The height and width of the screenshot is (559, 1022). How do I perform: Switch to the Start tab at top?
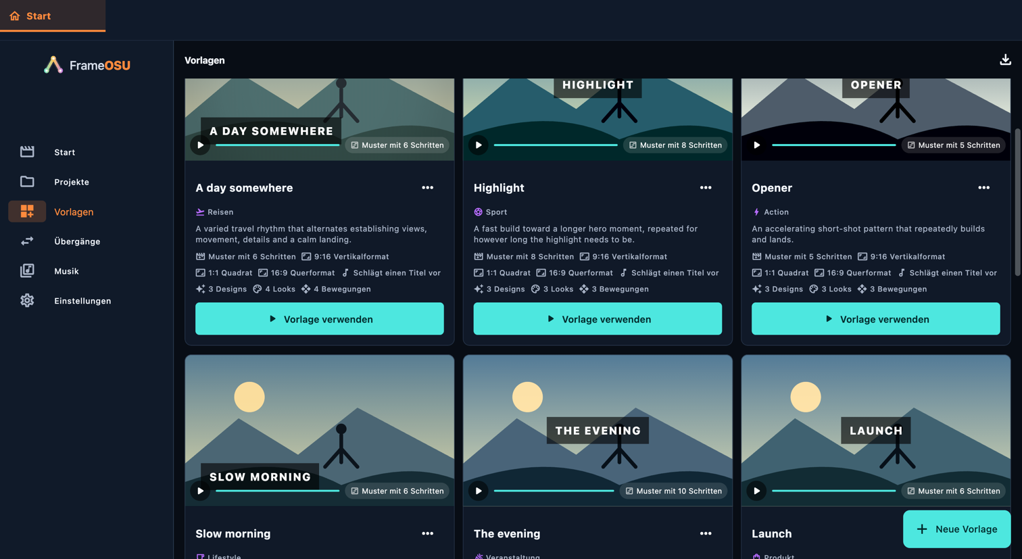point(52,16)
